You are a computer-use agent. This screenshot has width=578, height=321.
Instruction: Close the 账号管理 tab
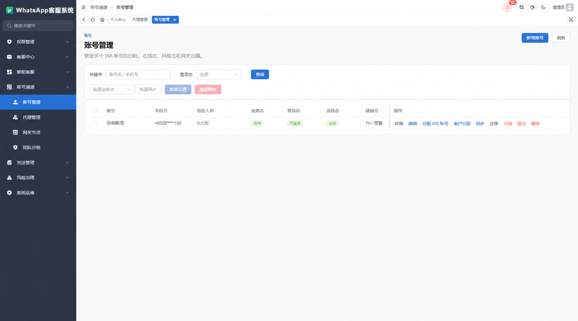pos(175,20)
